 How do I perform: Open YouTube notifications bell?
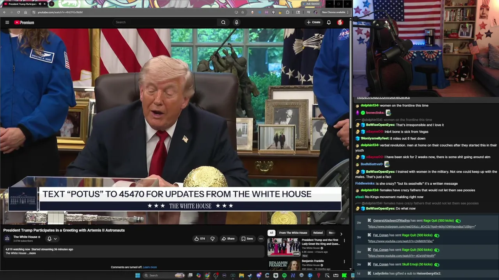coord(329,23)
